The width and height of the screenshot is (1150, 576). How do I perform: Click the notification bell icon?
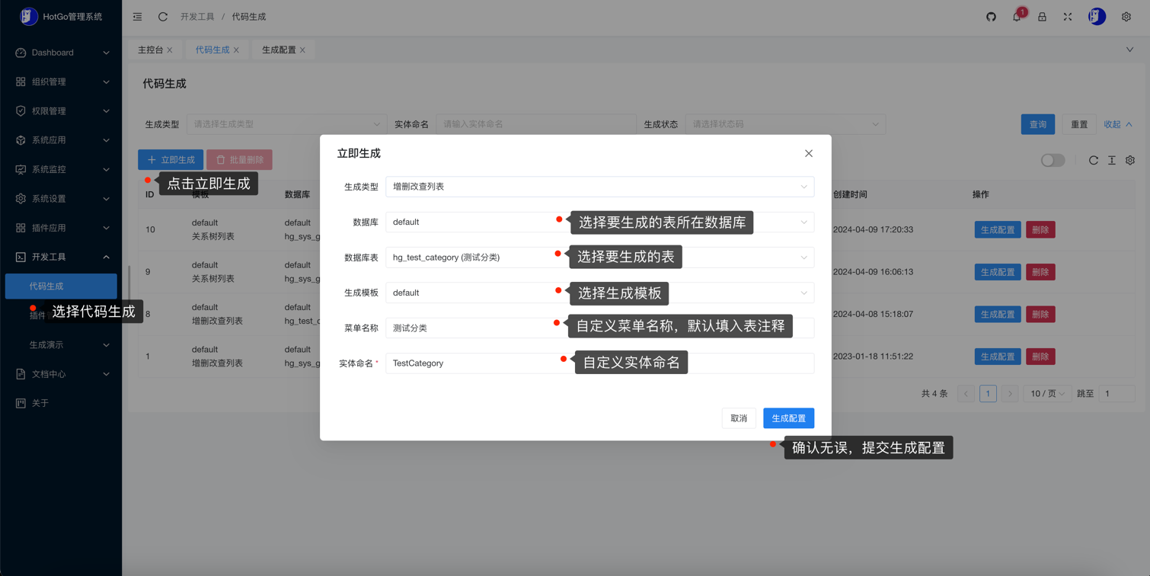pyautogui.click(x=1017, y=17)
